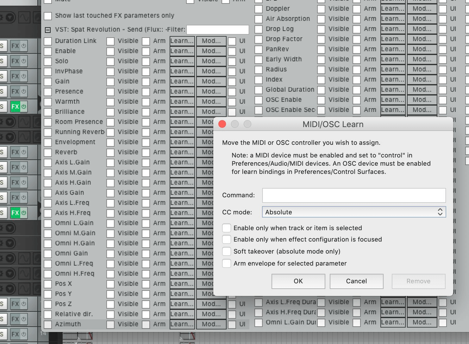
Task: Open the lower green FX button
Action: coord(15,213)
